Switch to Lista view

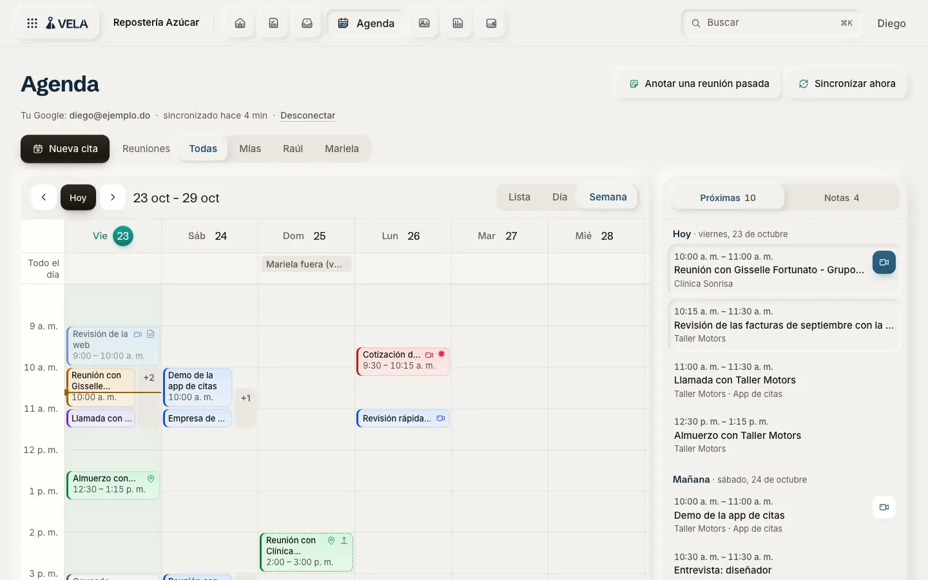point(519,197)
